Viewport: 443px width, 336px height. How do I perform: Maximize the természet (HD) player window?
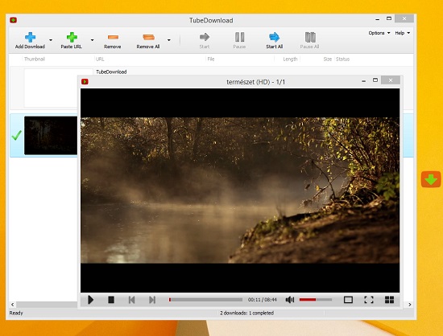click(x=375, y=80)
